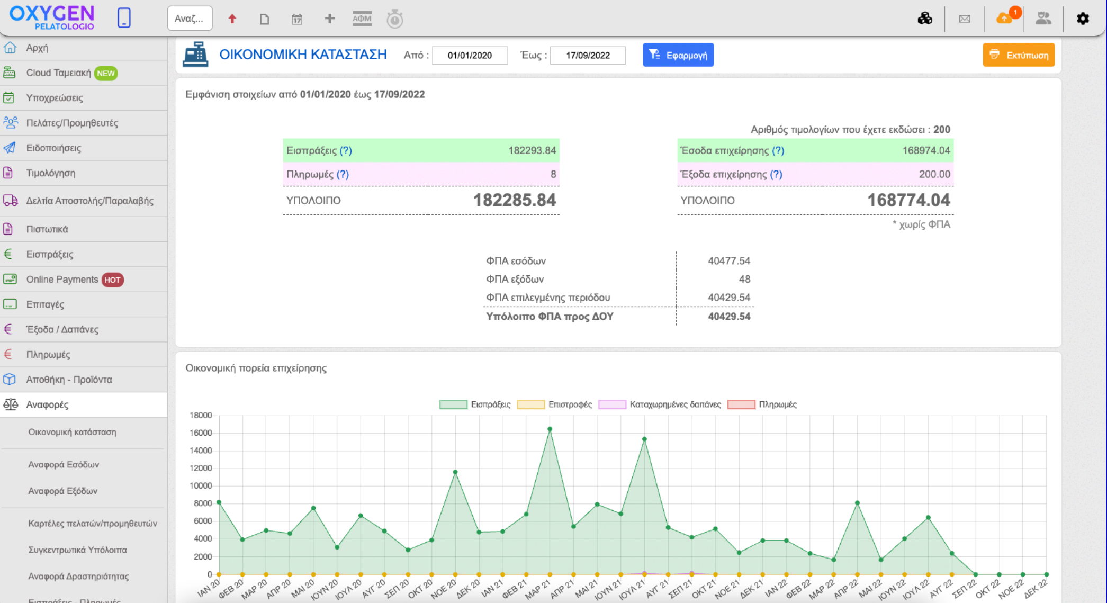
Task: Open the calendar icon in top toolbar
Action: click(297, 19)
